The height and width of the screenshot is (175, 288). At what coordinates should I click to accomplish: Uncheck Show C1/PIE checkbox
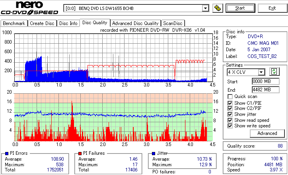[230, 103]
